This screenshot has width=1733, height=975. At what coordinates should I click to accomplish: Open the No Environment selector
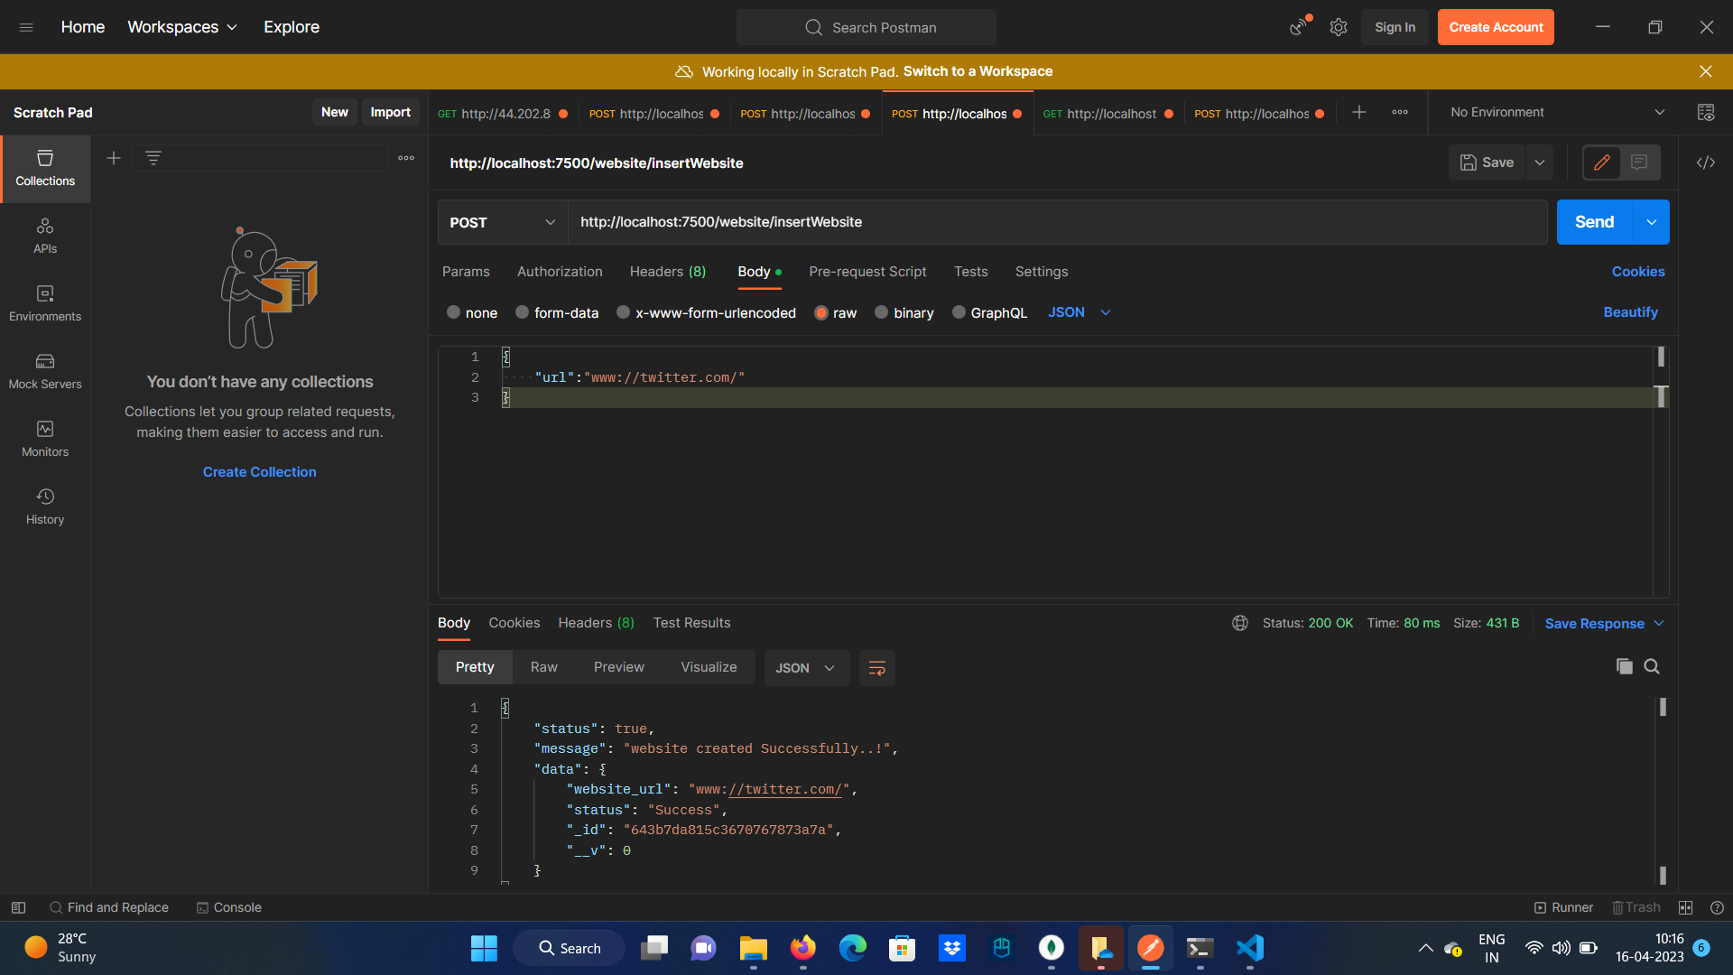click(1554, 112)
